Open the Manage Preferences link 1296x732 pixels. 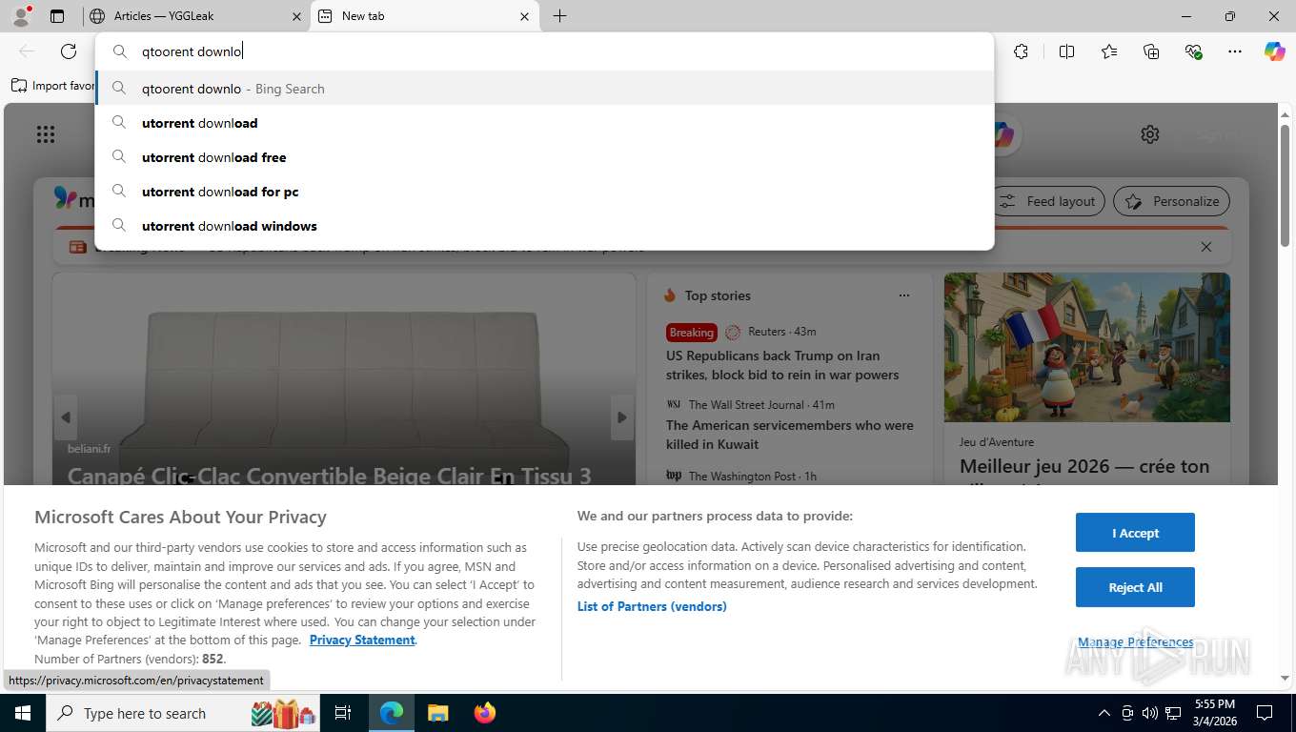1135,642
